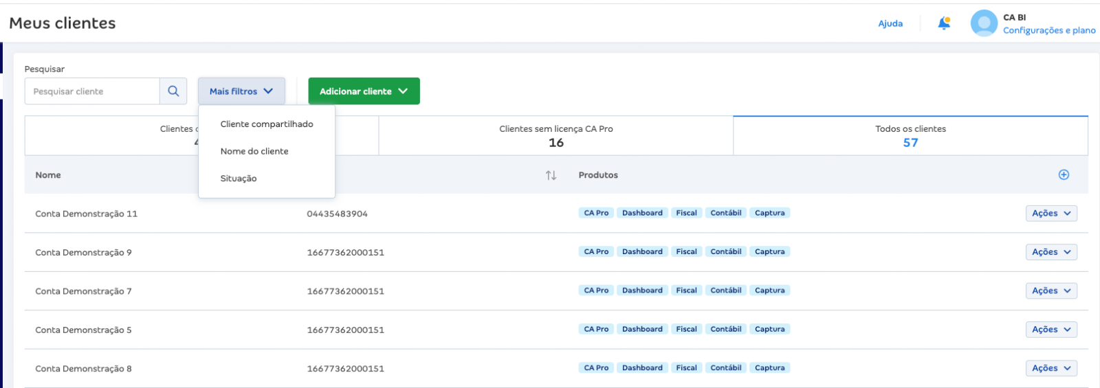Viewport: 1100px width, 388px height.
Task: Select the Situação filter option
Action: (x=239, y=179)
